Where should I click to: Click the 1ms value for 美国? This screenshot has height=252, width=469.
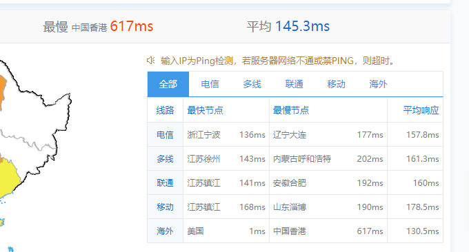[257, 231]
